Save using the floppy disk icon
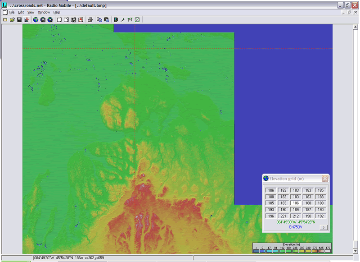Image resolution: width=360 pixels, height=262 pixels. click(19, 20)
